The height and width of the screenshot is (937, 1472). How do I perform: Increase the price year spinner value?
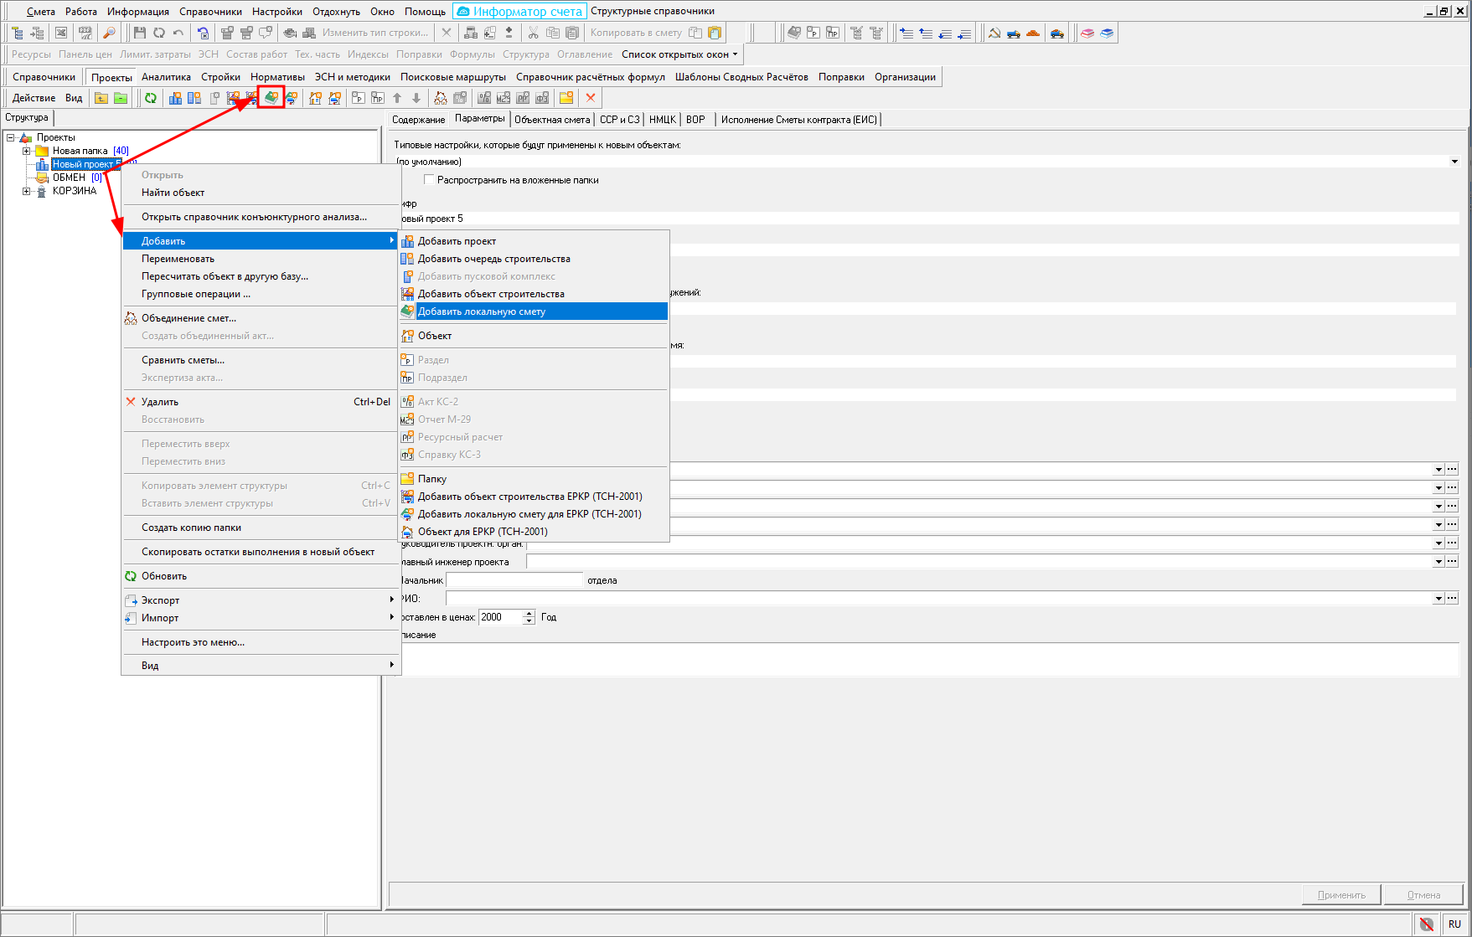[x=529, y=614]
